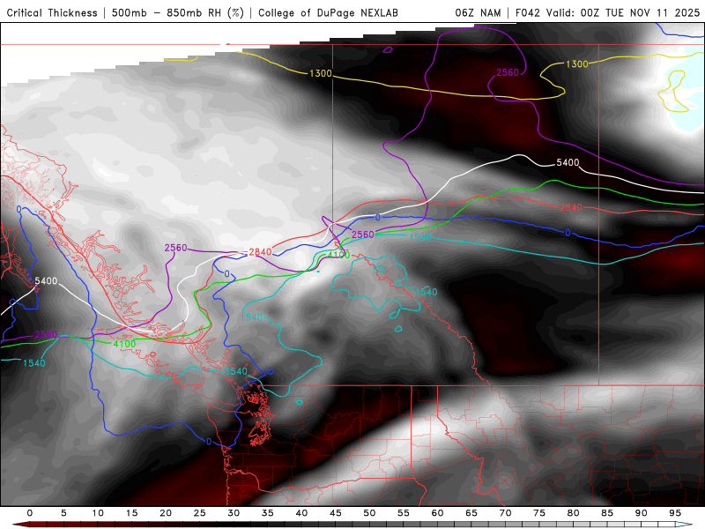The width and height of the screenshot is (705, 529).
Task: Click the green 4100 label in the southwest
Action: pos(124,344)
